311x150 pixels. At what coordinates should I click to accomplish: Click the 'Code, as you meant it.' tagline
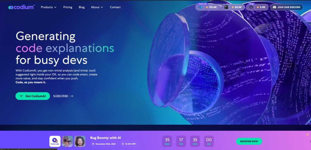(31, 82)
